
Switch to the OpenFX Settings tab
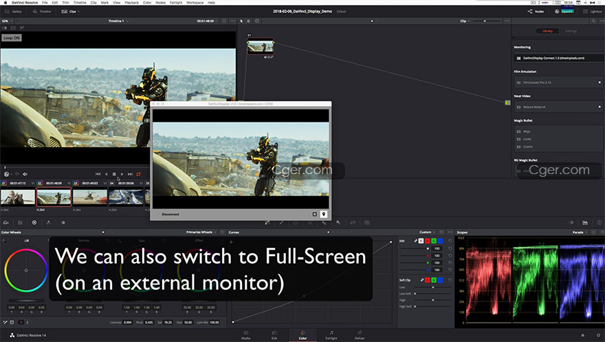[x=571, y=31]
